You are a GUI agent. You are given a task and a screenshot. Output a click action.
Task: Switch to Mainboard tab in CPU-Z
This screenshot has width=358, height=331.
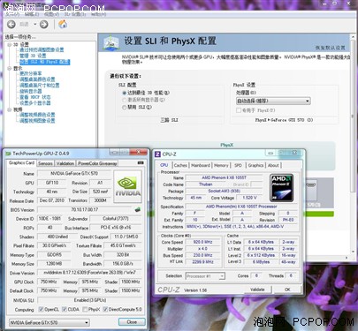coord(201,165)
